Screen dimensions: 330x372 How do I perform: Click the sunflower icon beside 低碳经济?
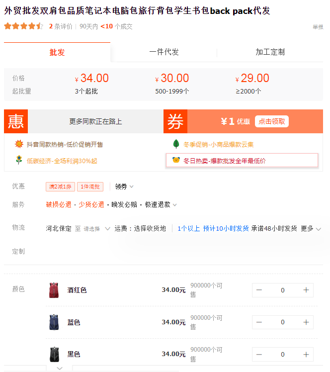click(x=19, y=160)
